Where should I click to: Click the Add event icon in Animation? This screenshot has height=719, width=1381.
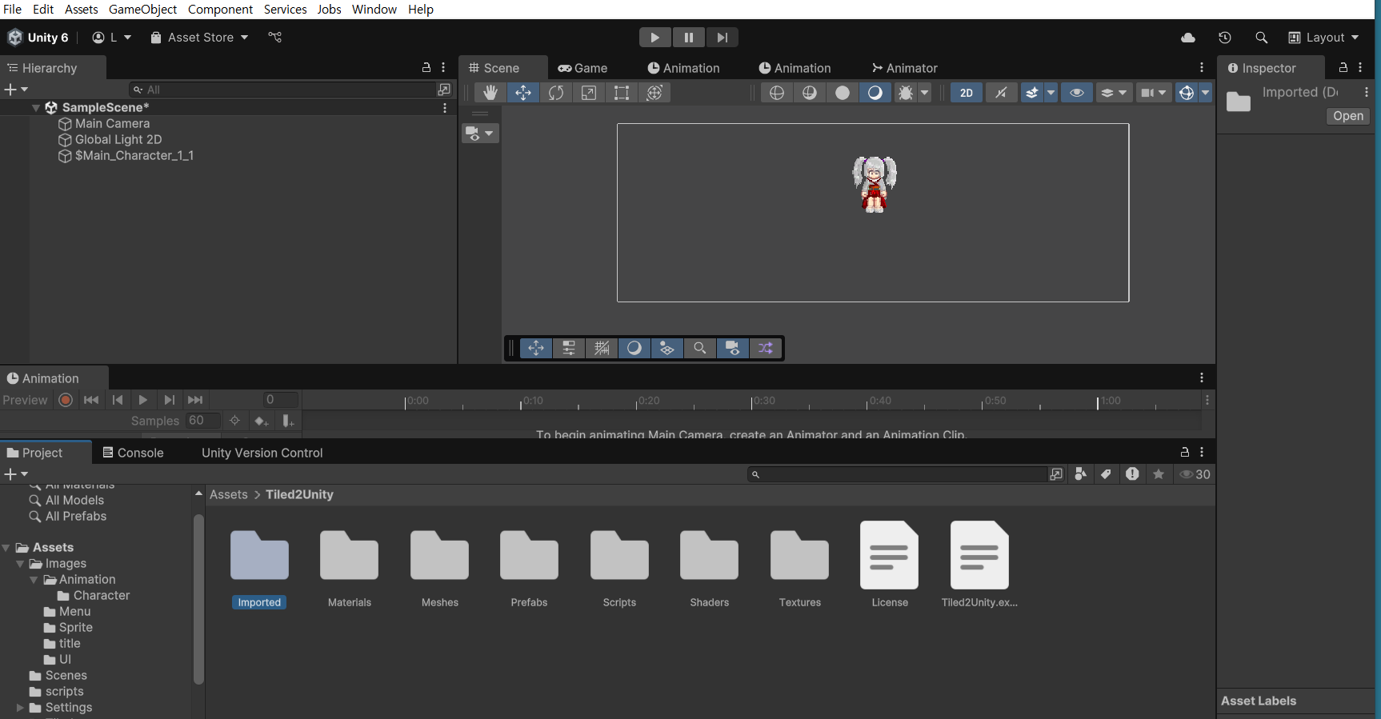(x=288, y=421)
